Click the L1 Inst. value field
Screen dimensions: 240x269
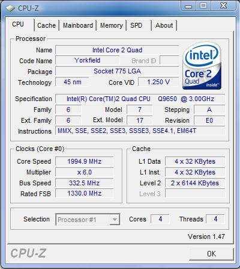195,172
